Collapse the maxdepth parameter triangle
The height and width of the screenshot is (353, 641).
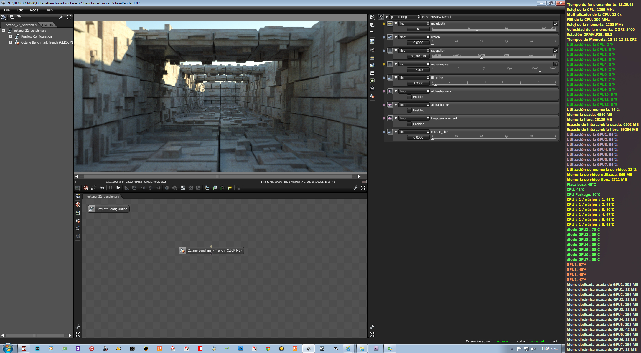(396, 24)
